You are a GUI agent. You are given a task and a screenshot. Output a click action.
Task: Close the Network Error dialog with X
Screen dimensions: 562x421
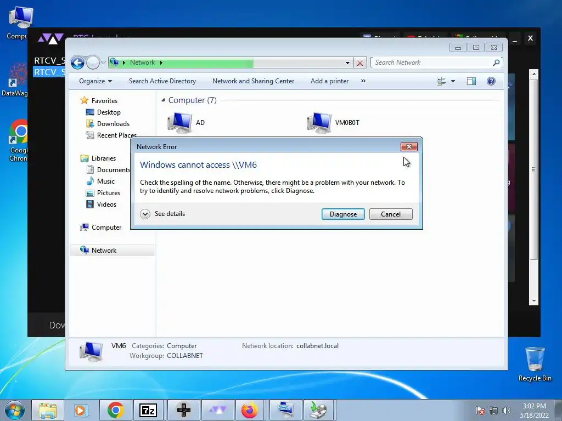(409, 147)
